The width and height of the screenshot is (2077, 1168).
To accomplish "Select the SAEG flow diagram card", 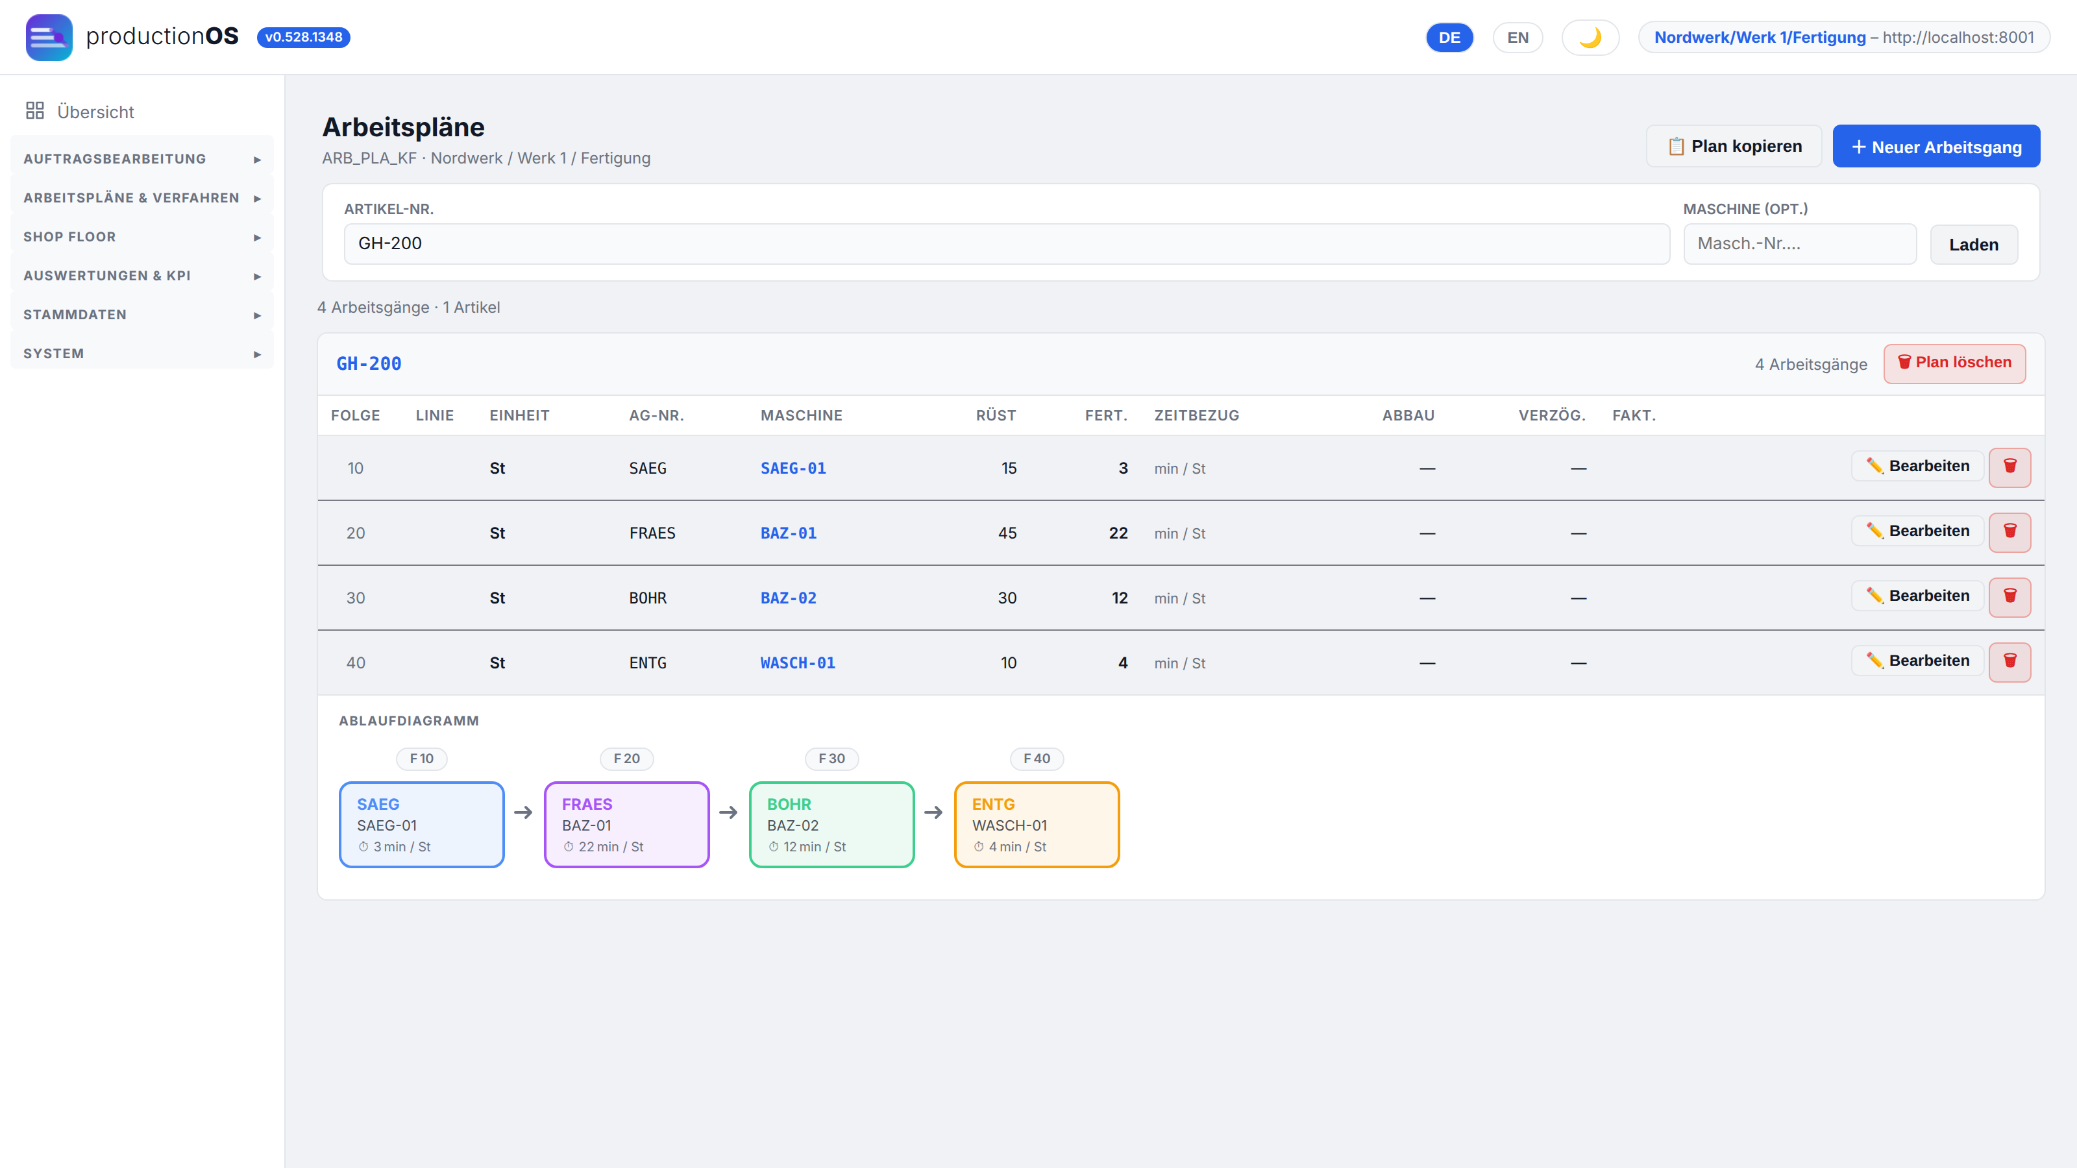I will pos(422,824).
